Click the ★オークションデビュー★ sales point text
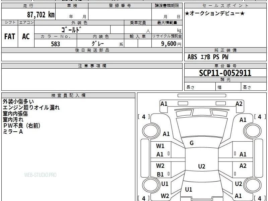This screenshot has width=268, height=201. (215, 13)
